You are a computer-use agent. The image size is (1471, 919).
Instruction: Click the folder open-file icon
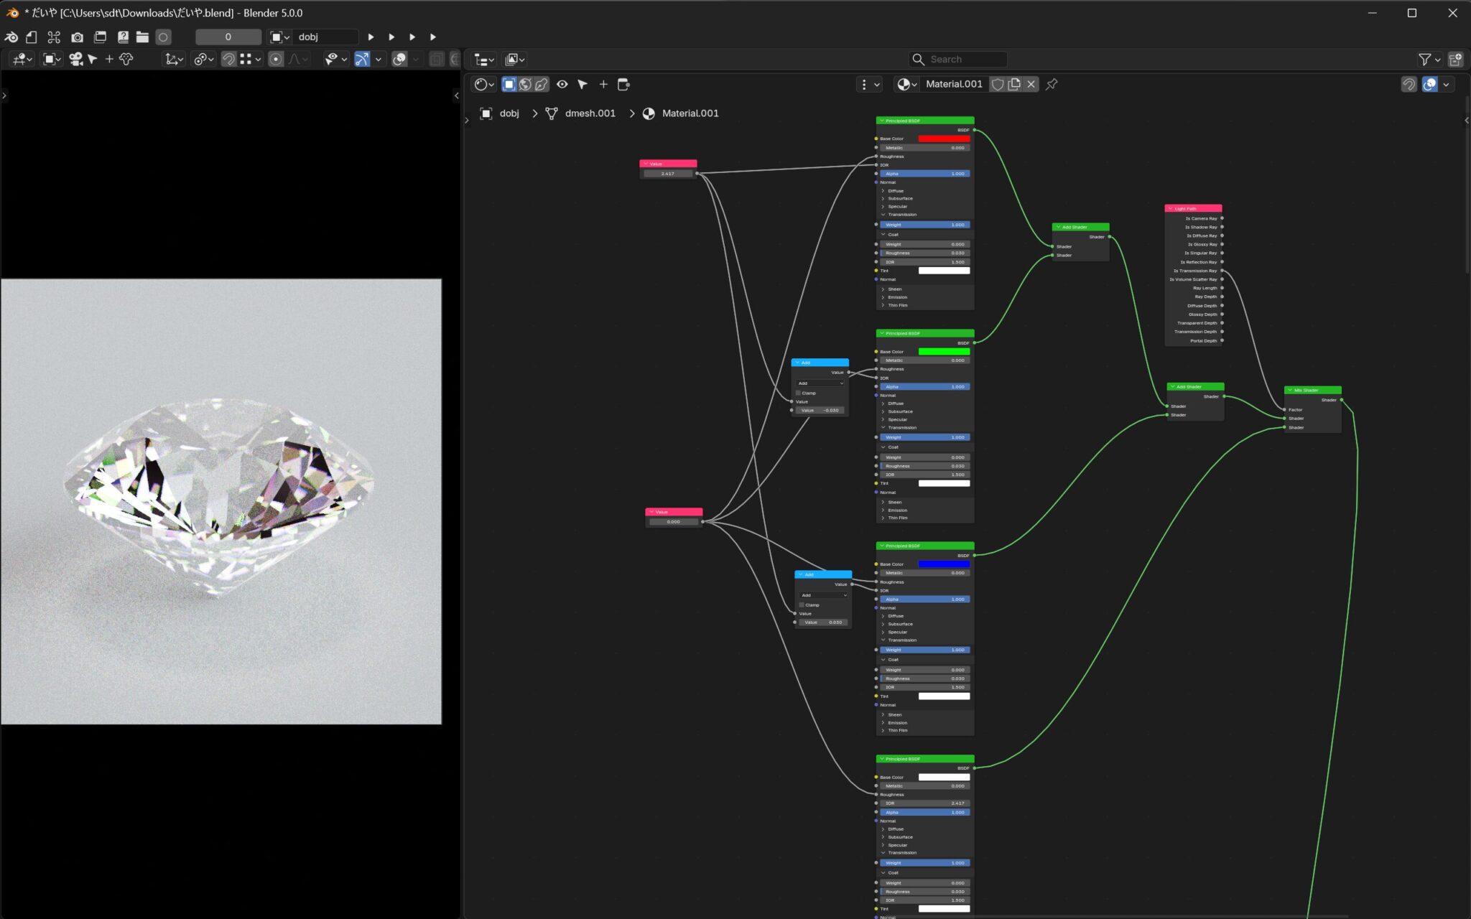142,37
